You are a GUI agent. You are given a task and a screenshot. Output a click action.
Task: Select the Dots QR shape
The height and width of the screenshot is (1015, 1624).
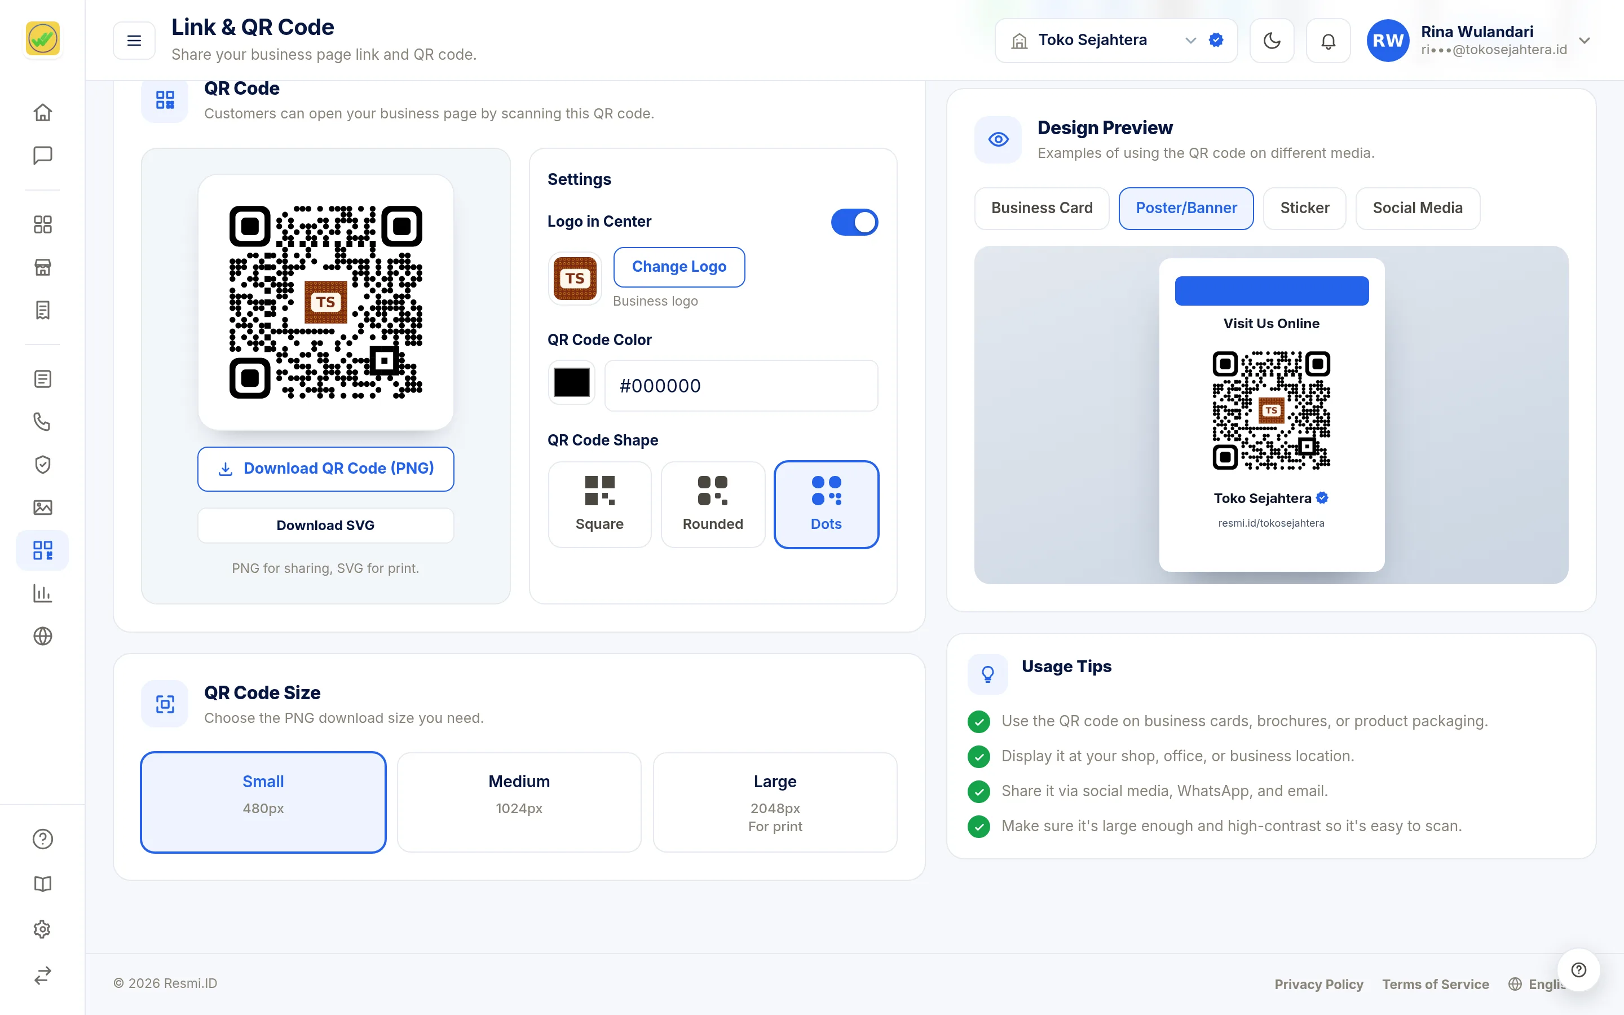tap(826, 504)
